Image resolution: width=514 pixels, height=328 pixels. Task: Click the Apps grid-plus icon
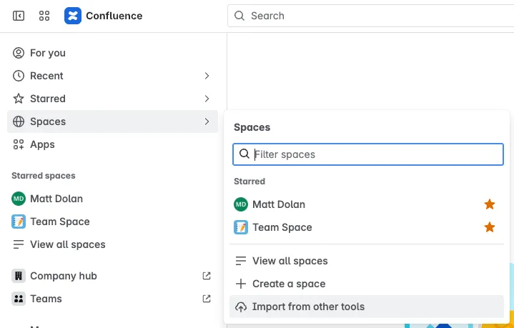click(x=19, y=144)
